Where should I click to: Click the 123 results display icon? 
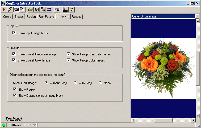(57, 10)
